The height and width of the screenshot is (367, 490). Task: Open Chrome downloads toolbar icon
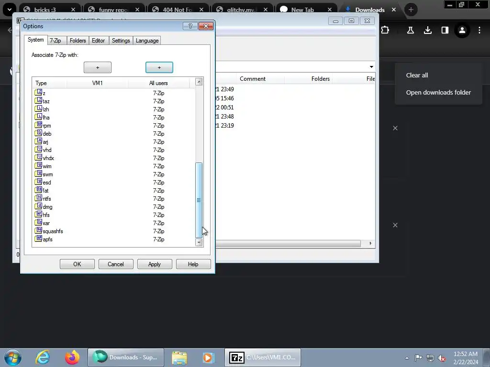tap(427, 30)
